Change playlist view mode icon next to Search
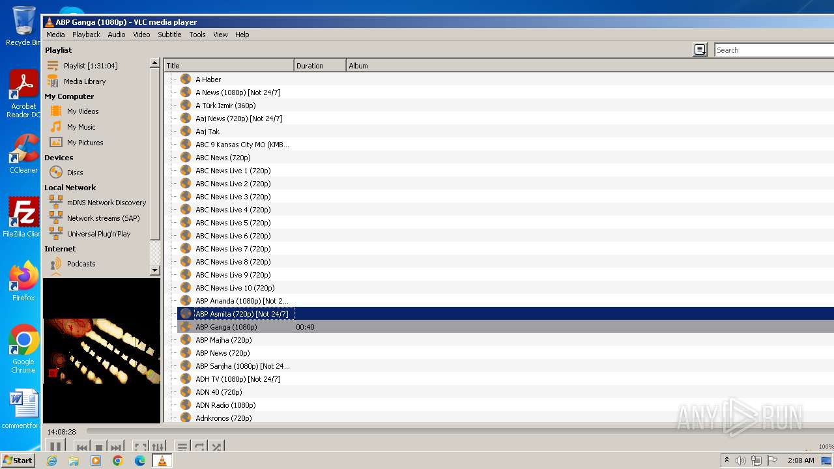The height and width of the screenshot is (469, 834). coord(700,50)
